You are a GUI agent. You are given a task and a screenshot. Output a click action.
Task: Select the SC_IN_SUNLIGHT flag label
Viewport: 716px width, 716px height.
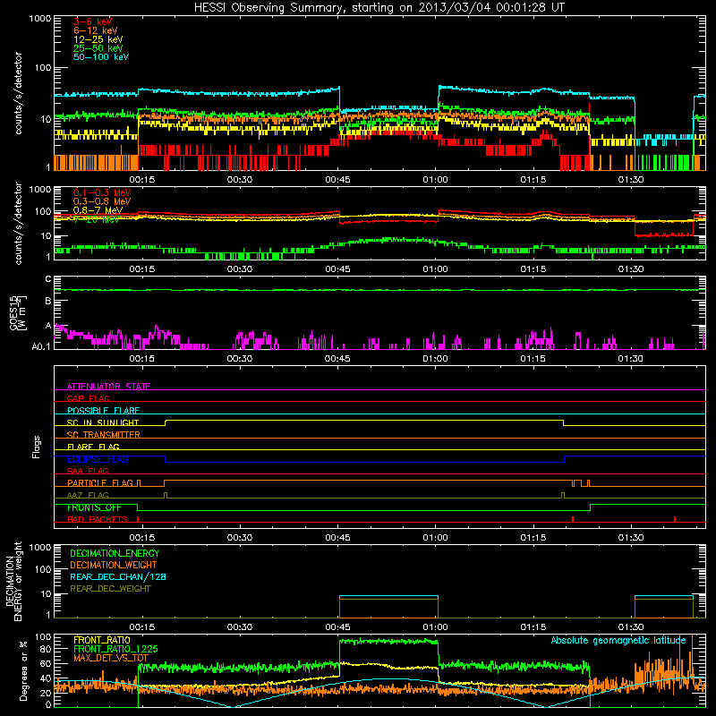(103, 422)
